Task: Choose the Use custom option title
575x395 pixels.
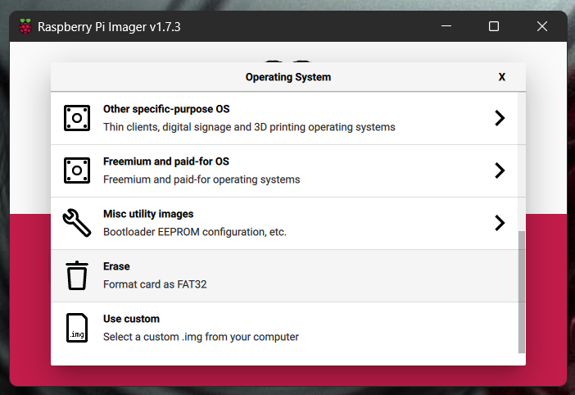Action: click(131, 319)
